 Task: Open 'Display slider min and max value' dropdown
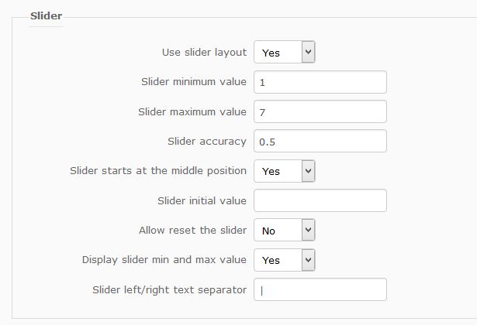(284, 260)
